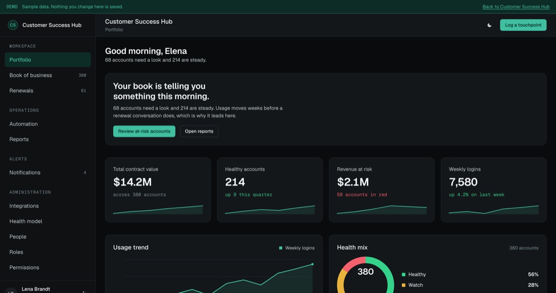
Task: Open Notifications in the sidebar
Action: (48, 173)
